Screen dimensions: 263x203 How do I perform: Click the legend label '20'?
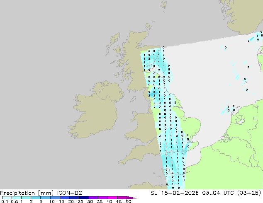[x=71, y=201]
